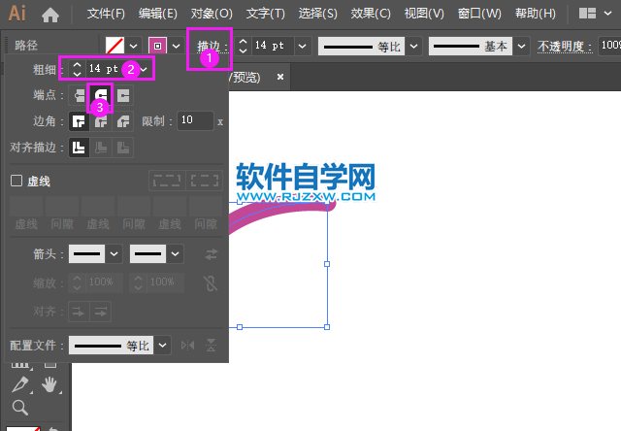621x431 pixels.
Task: Swap start and end arrowheads icon
Action: click(212, 254)
